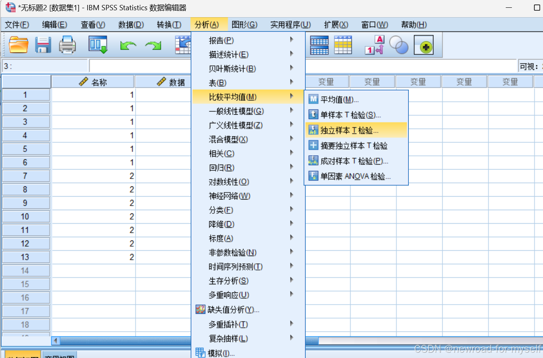Open the 数据(D) menu
Image resolution: width=543 pixels, height=358 pixels.
click(x=131, y=25)
